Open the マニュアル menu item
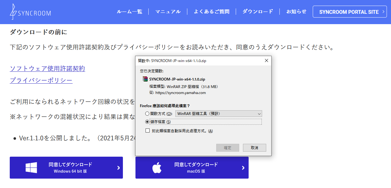The width and height of the screenshot is (391, 188). point(168,12)
